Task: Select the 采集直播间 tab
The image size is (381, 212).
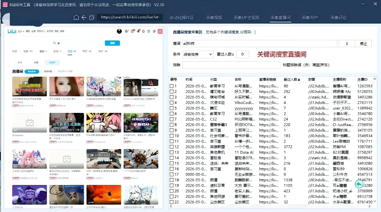Action: coord(280,17)
